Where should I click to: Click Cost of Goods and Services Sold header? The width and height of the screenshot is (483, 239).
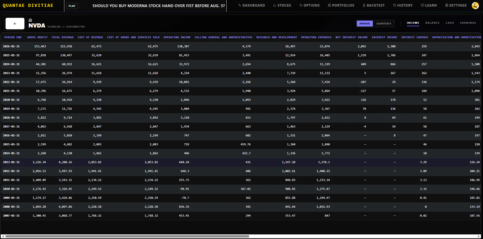133,37
